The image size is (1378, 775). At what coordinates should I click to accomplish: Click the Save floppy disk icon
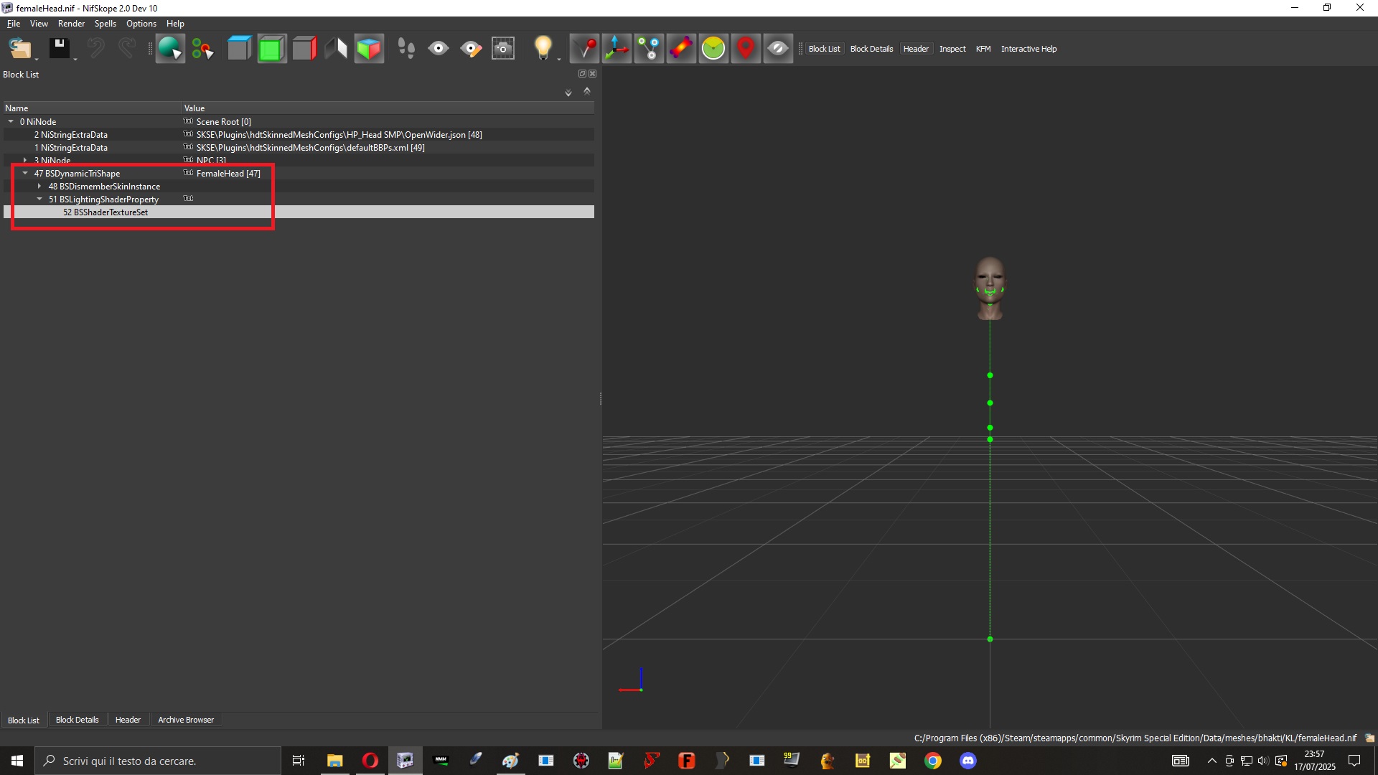point(60,49)
